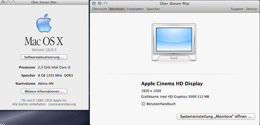Click the Mac OS X title
260x125 pixels.
[44, 41]
